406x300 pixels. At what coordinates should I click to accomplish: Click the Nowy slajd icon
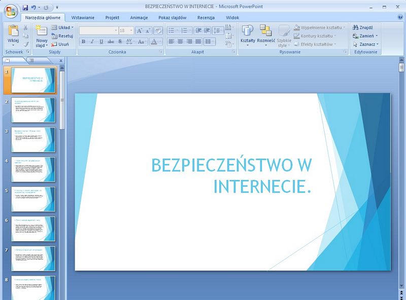coord(42,31)
